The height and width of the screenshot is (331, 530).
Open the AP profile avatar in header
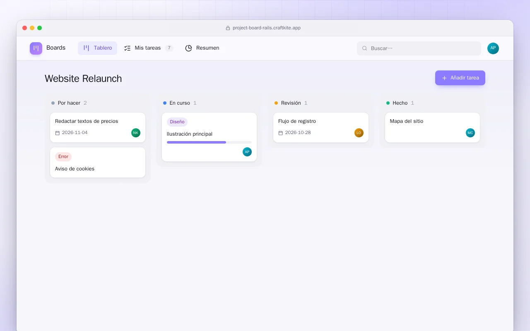coord(493,48)
